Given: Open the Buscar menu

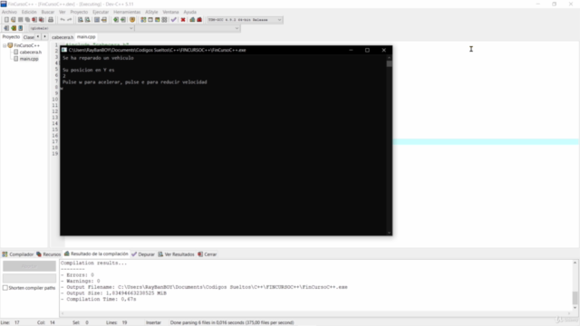Looking at the screenshot, I should [48, 12].
